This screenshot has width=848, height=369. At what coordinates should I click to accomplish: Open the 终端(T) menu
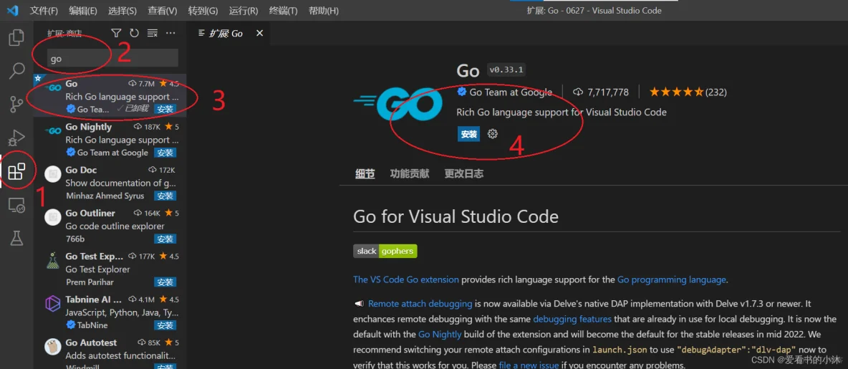284,10
